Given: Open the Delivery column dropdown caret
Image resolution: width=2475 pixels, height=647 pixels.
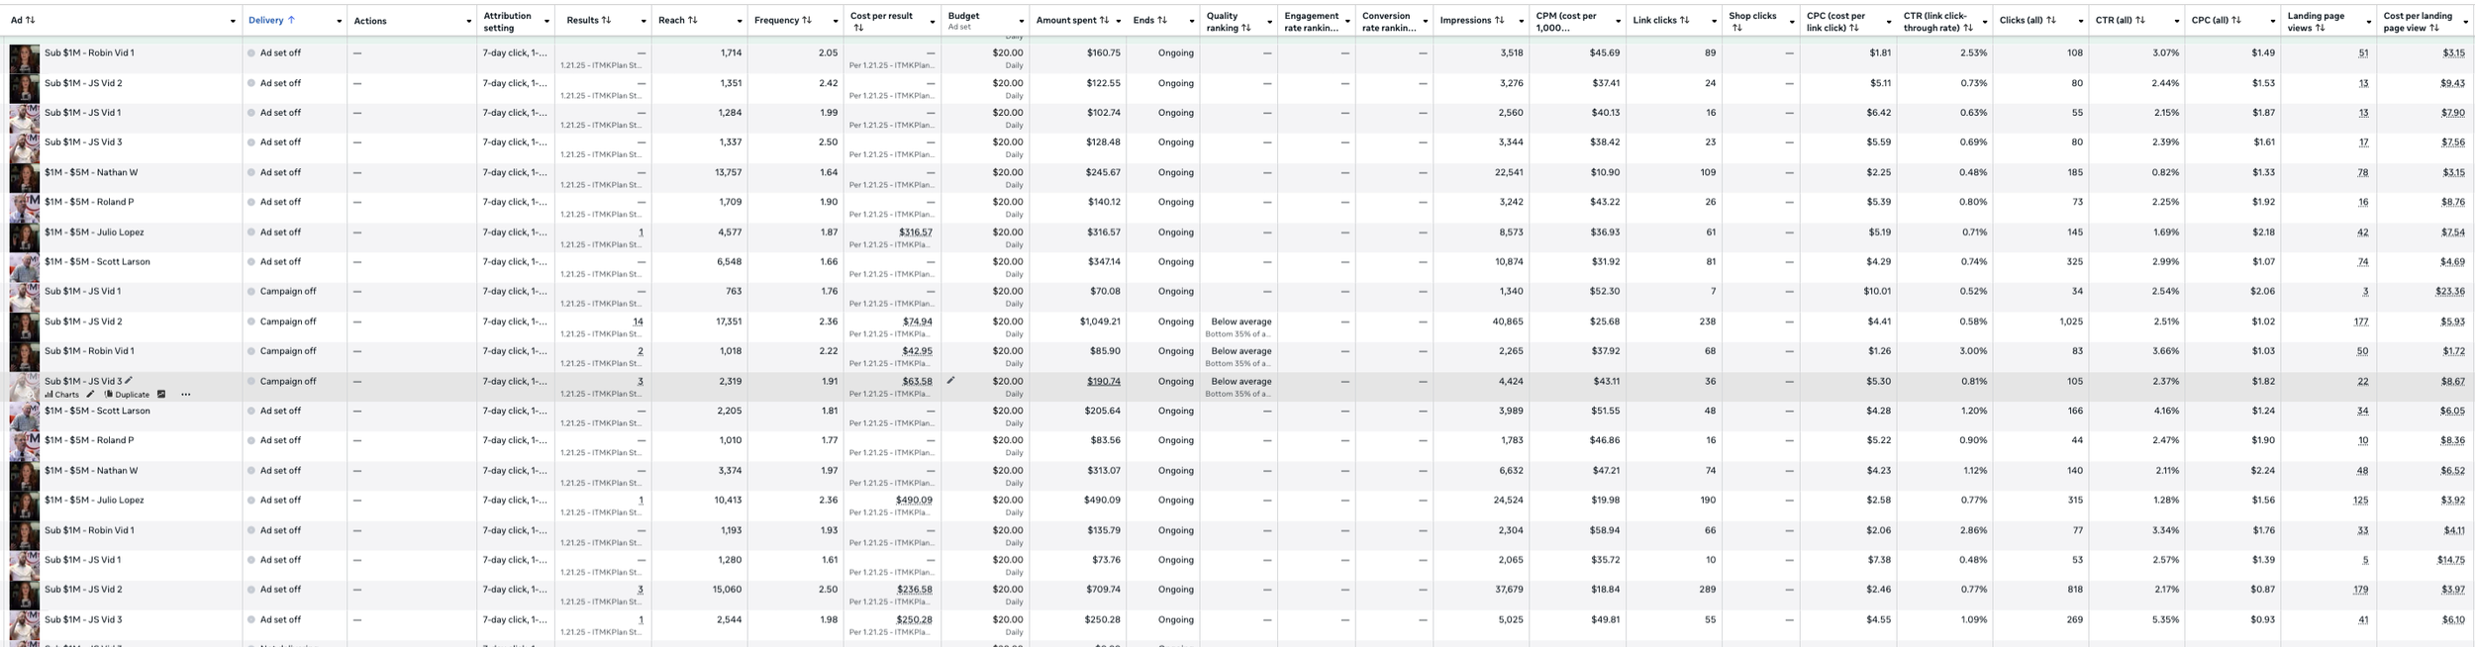Looking at the screenshot, I should [x=339, y=22].
